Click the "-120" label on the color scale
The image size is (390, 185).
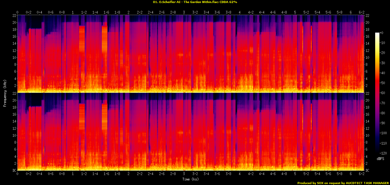[382, 153]
